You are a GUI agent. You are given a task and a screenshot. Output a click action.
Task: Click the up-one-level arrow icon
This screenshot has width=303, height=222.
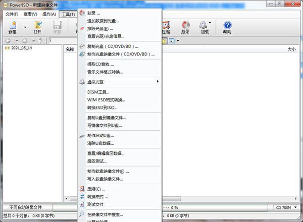click(41, 41)
